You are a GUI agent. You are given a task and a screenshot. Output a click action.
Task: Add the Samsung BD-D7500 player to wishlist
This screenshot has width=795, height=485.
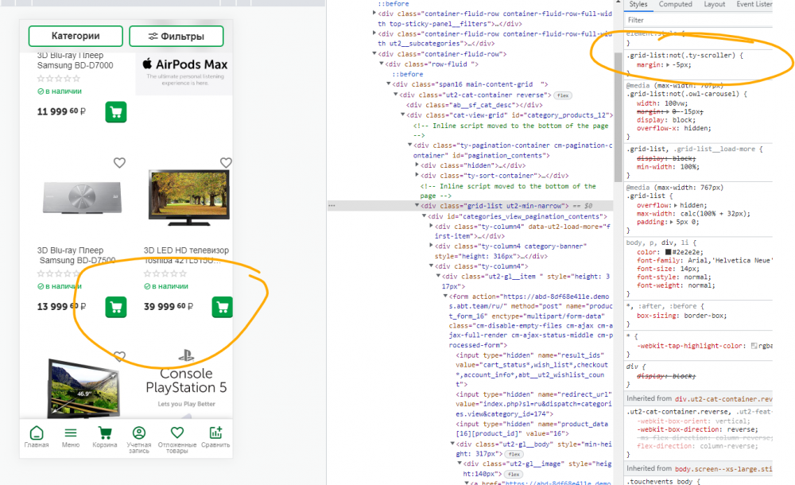(119, 163)
